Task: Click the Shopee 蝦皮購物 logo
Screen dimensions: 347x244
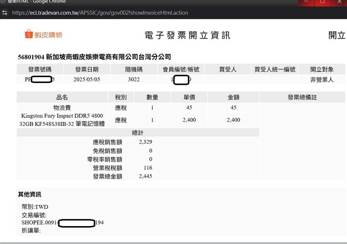Action: (43, 34)
